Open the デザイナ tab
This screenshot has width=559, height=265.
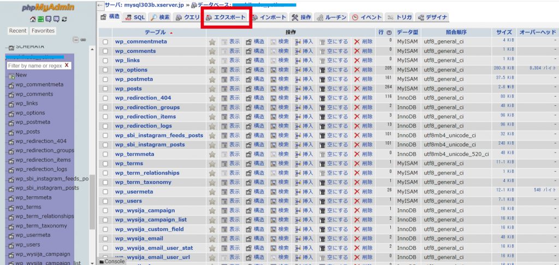432,17
